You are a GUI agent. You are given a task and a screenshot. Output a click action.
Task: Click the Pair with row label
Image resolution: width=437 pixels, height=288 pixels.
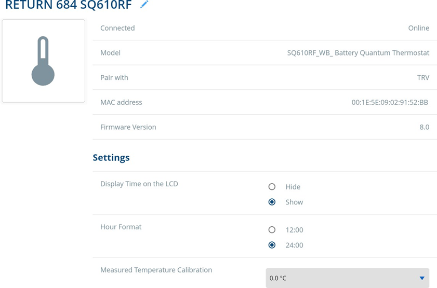(114, 78)
